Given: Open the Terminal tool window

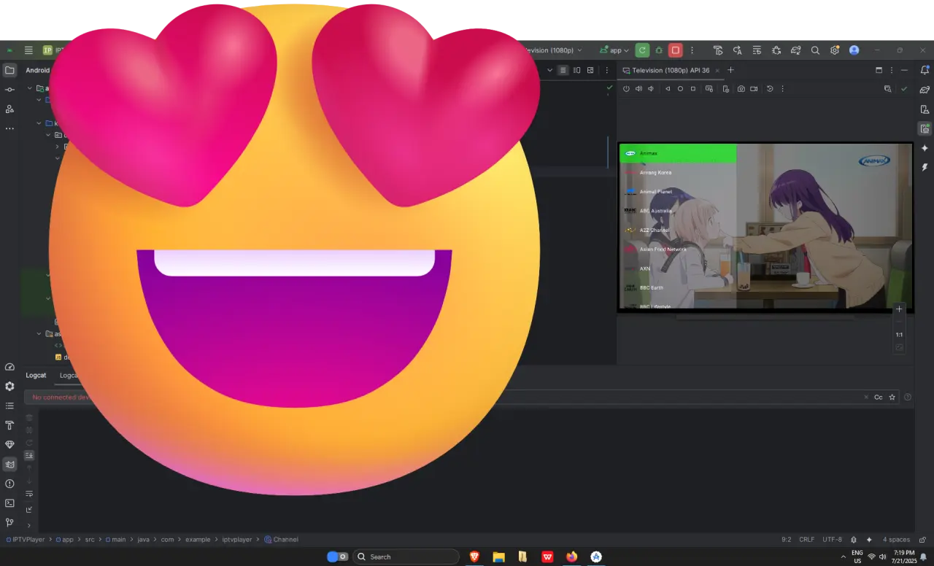Looking at the screenshot, I should [x=9, y=503].
